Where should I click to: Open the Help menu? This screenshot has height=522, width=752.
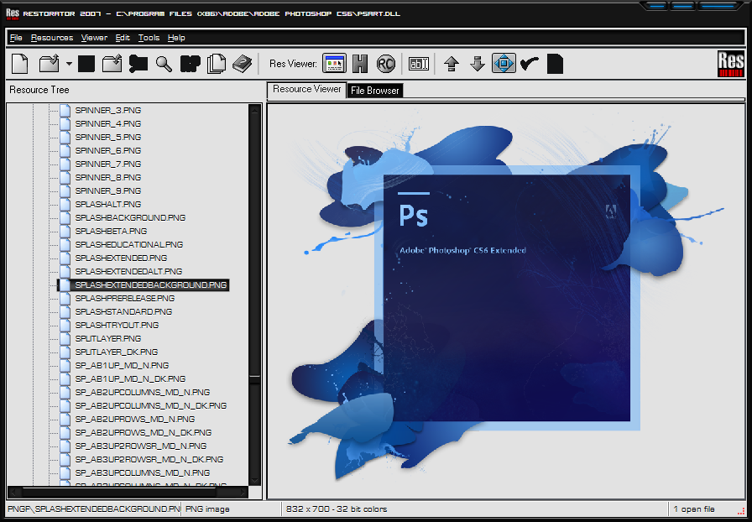coord(176,38)
